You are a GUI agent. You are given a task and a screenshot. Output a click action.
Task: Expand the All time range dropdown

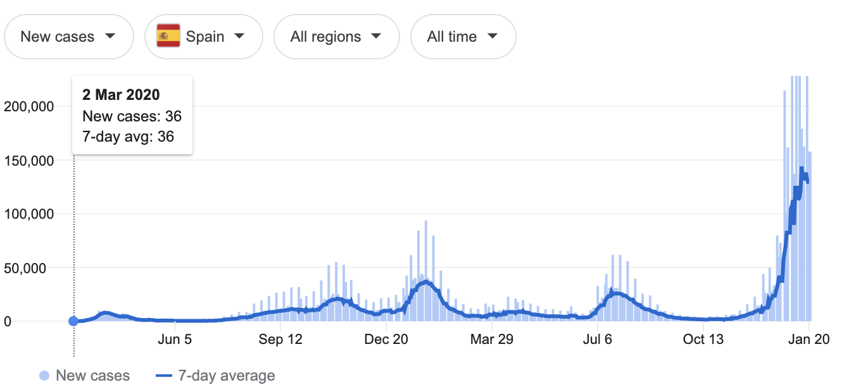click(x=463, y=37)
